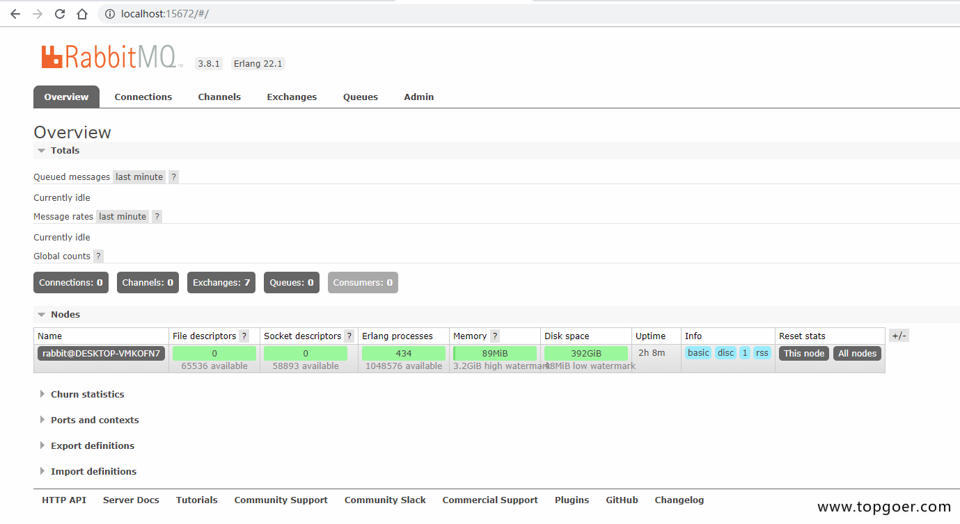The image size is (960, 524).
Task: Open last minute range for Queued messages
Action: (139, 177)
